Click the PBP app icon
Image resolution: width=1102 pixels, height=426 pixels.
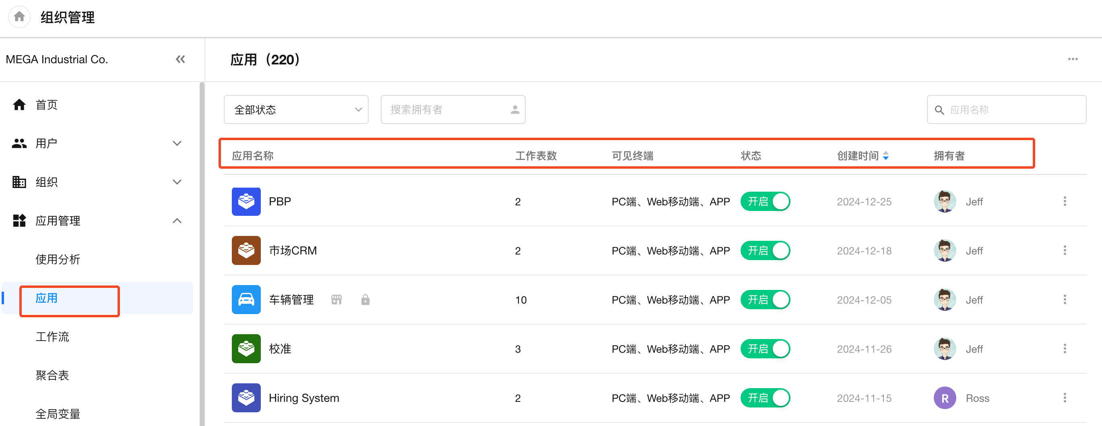pos(246,201)
